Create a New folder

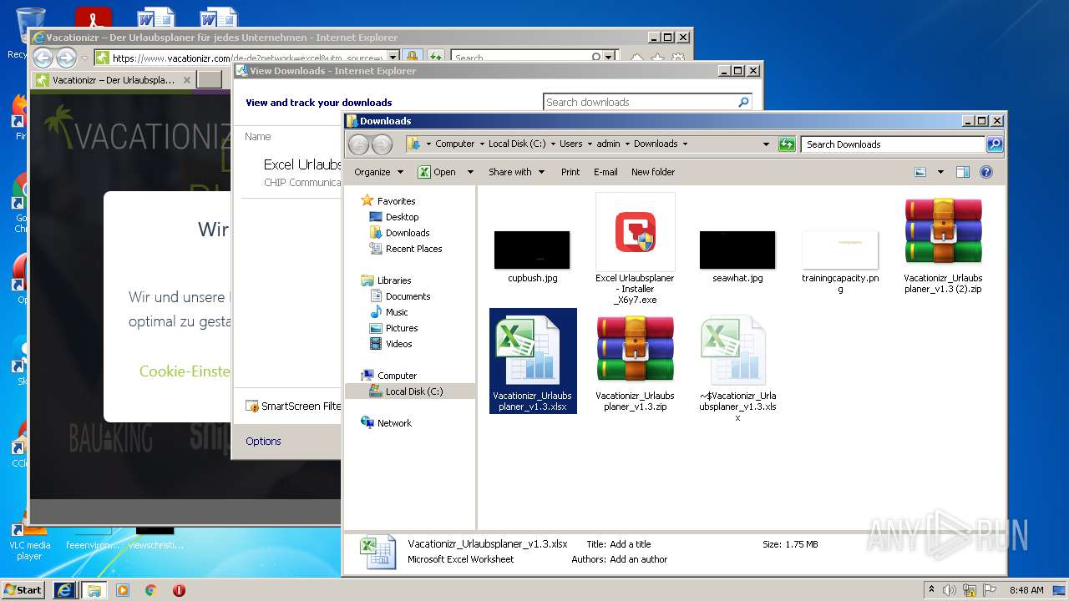tap(653, 172)
